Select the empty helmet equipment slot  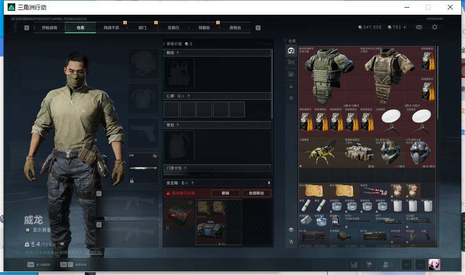(x=143, y=64)
